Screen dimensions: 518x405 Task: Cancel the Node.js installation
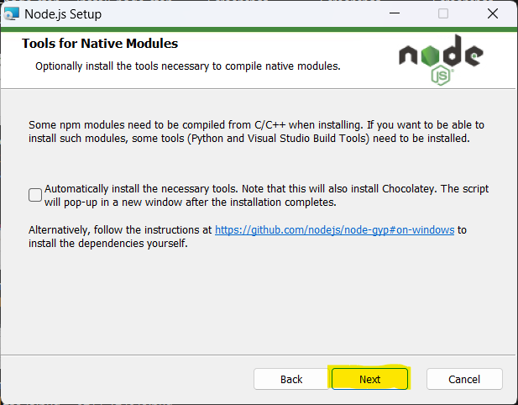coord(464,379)
